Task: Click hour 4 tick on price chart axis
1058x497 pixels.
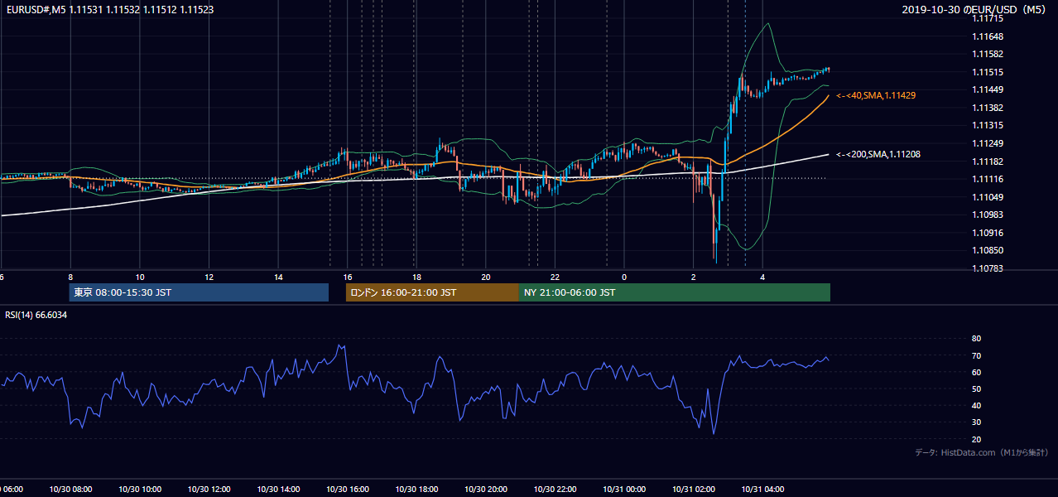Action: tap(762, 277)
